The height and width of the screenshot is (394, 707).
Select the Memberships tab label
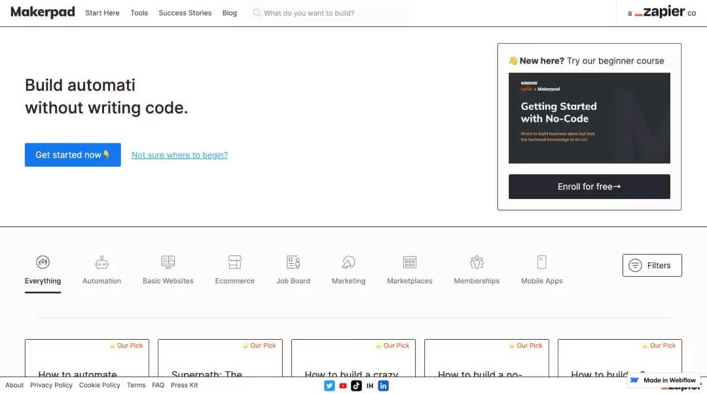point(477,281)
